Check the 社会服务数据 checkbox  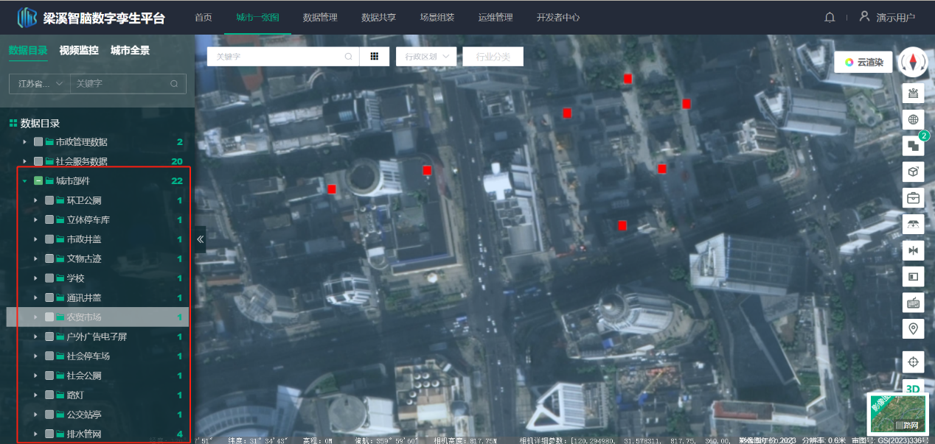38,161
